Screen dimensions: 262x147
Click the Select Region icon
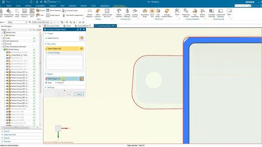[x=81, y=79]
